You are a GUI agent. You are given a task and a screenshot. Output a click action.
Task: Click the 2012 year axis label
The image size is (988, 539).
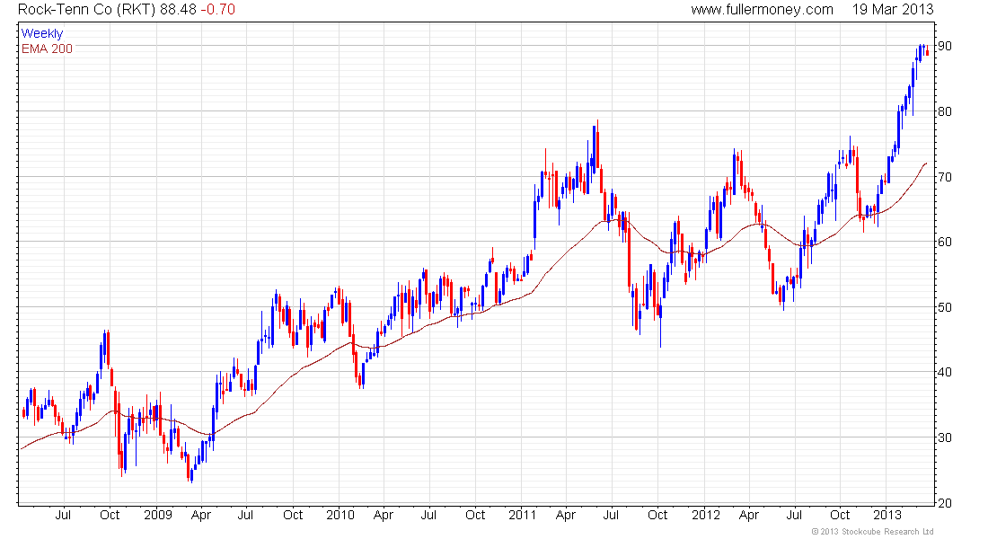tap(706, 515)
